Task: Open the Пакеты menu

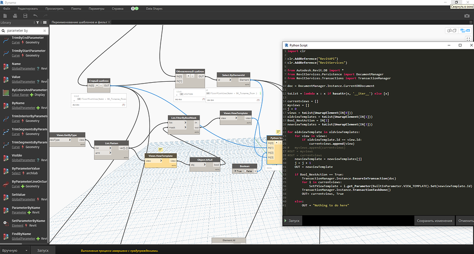Action: click(76, 9)
